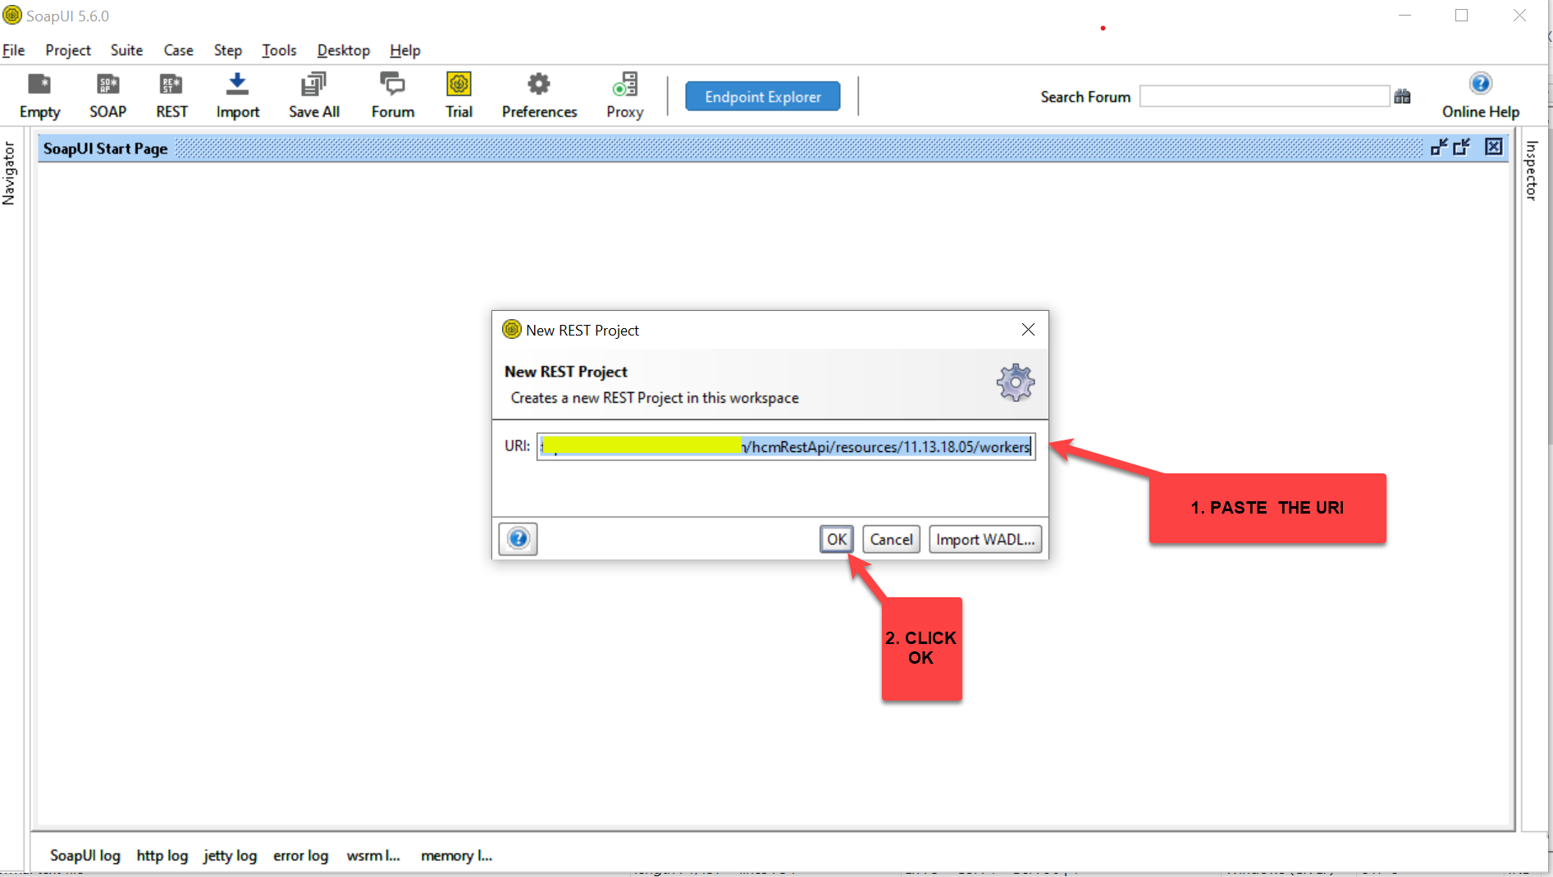This screenshot has height=877, width=1553.
Task: Click the Import WADL... button
Action: [985, 539]
